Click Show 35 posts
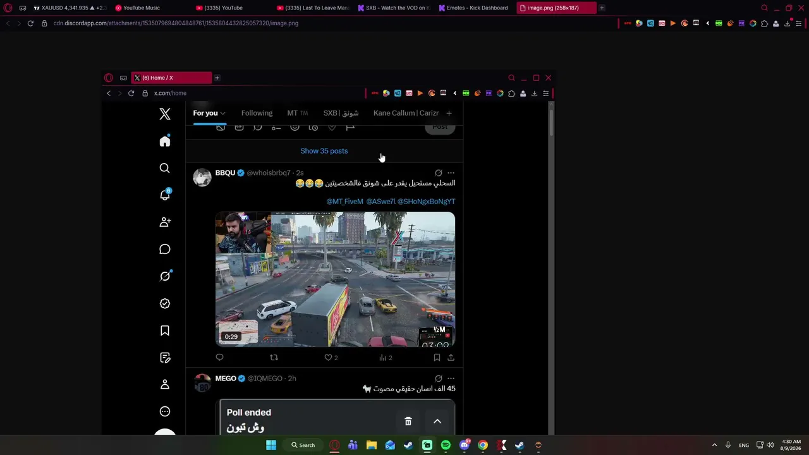The height and width of the screenshot is (455, 809). (324, 151)
